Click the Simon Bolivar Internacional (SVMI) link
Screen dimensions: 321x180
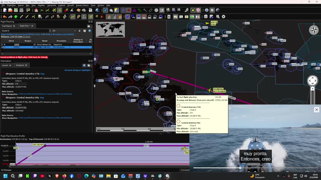[18, 34]
